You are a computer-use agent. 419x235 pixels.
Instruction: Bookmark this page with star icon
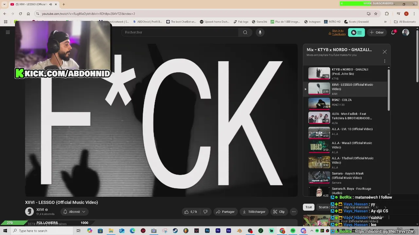coord(376,14)
